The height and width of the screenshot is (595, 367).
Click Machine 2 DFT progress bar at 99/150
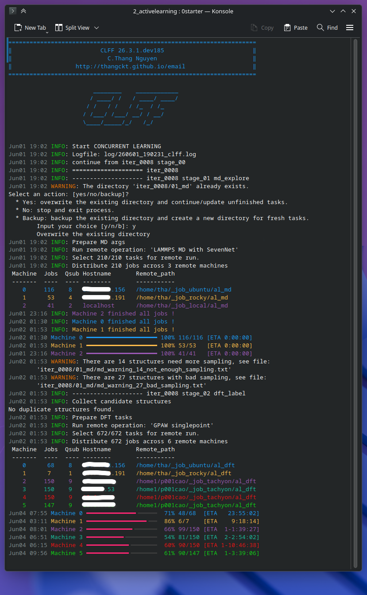tap(122, 529)
